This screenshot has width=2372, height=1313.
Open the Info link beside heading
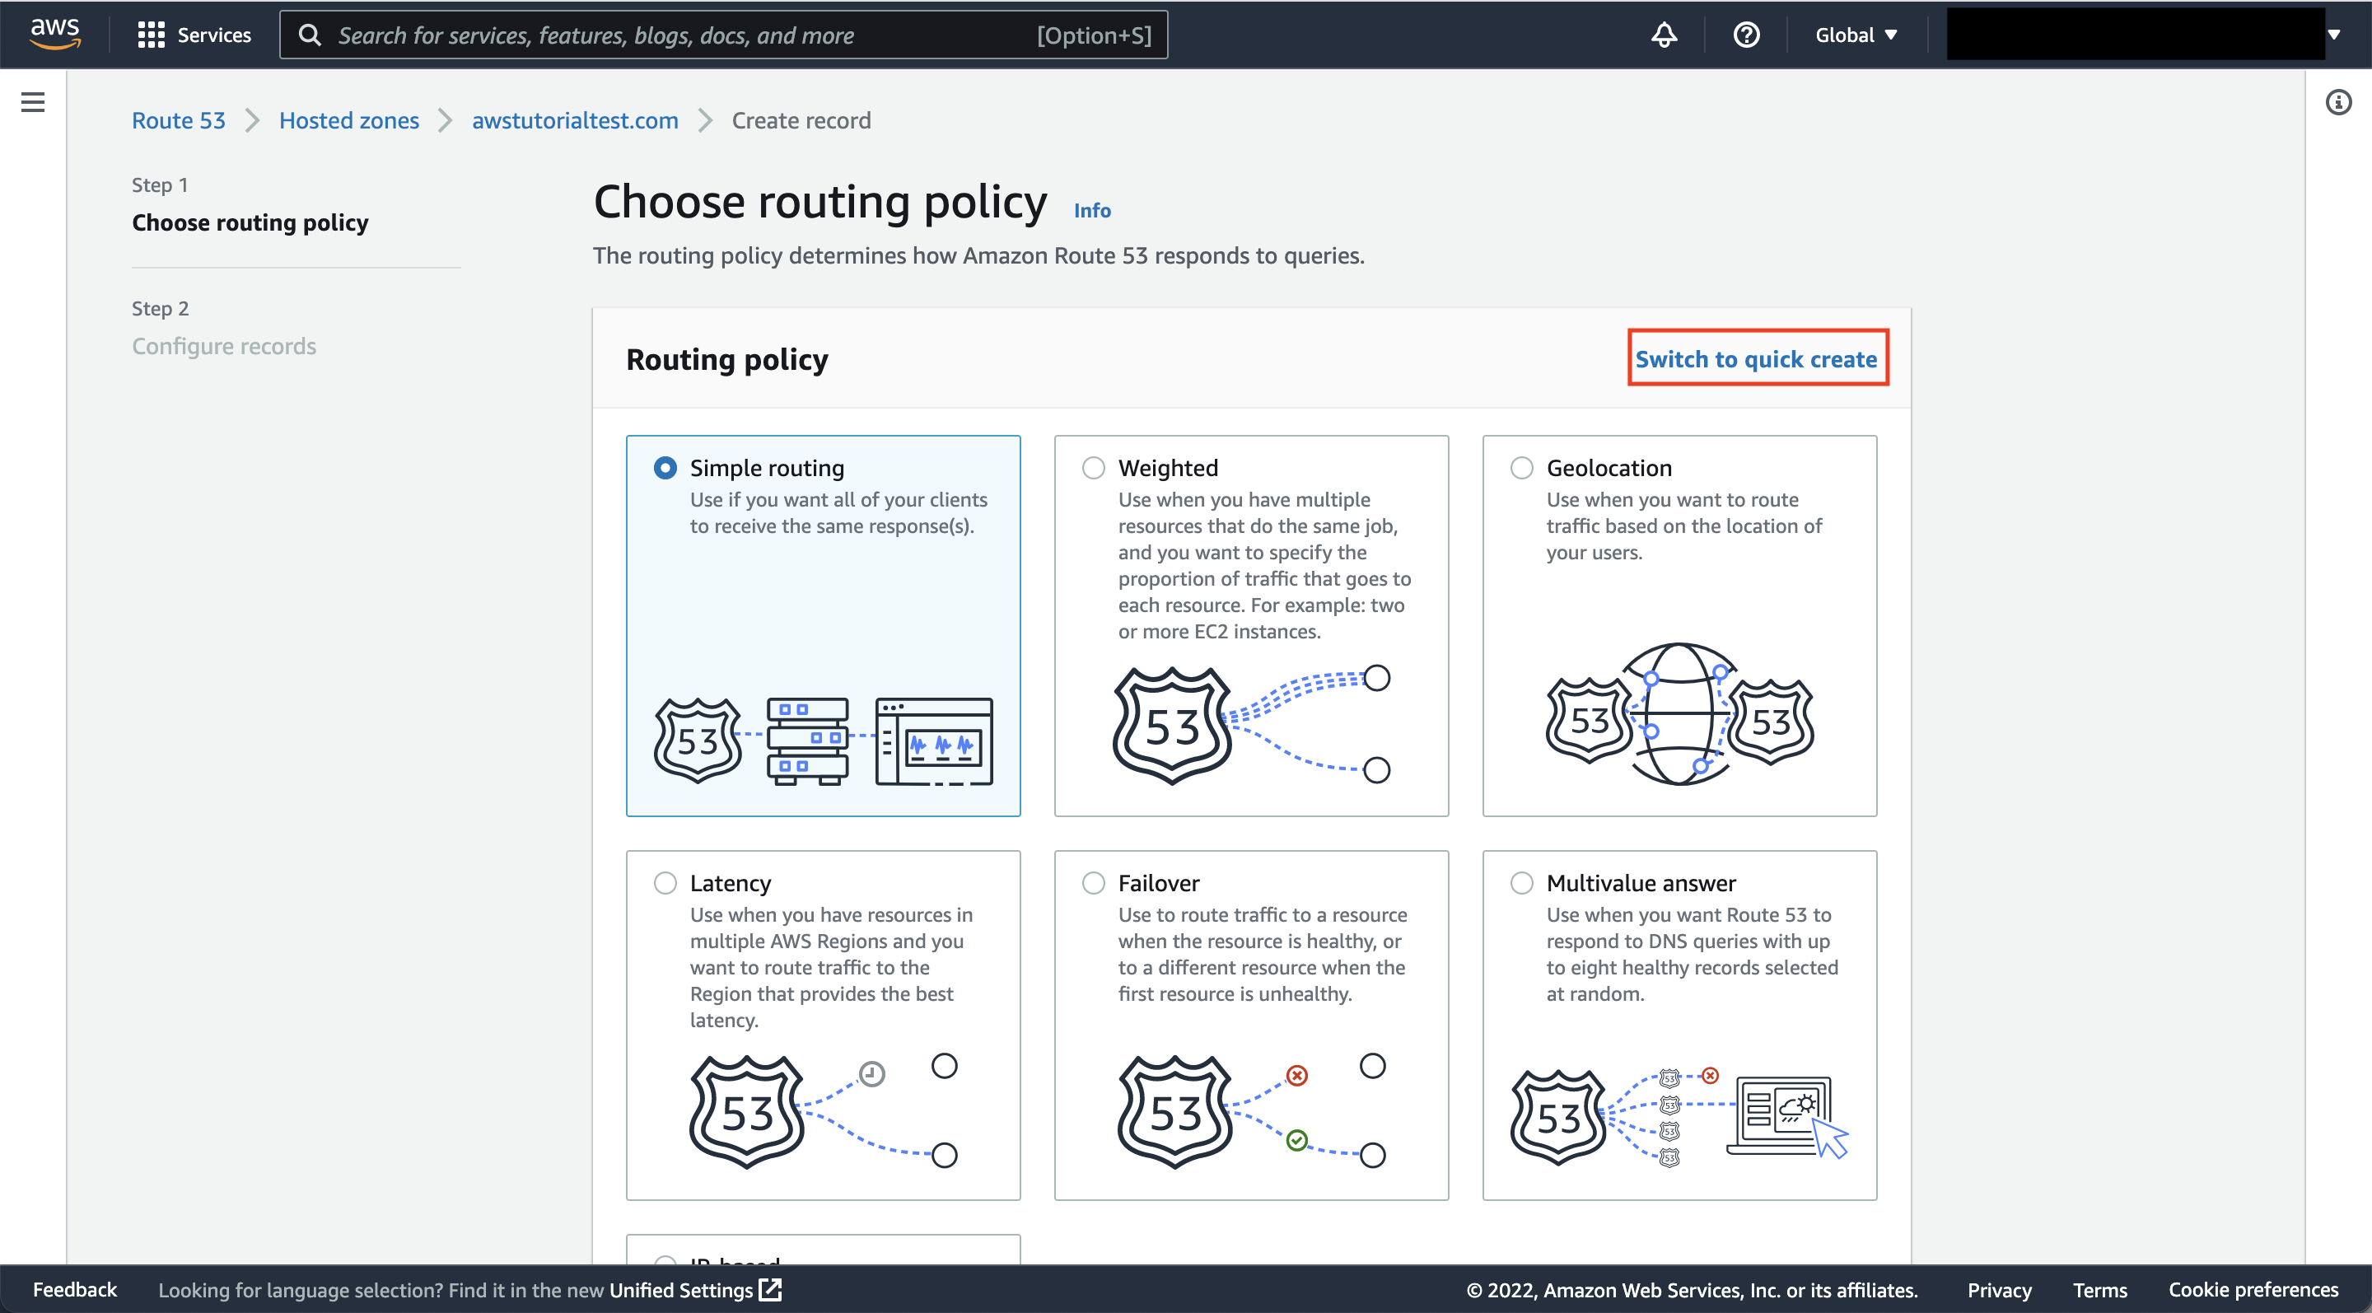click(1092, 211)
